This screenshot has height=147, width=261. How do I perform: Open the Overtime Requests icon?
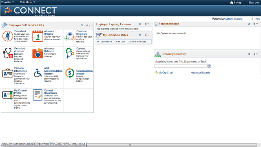[70, 36]
